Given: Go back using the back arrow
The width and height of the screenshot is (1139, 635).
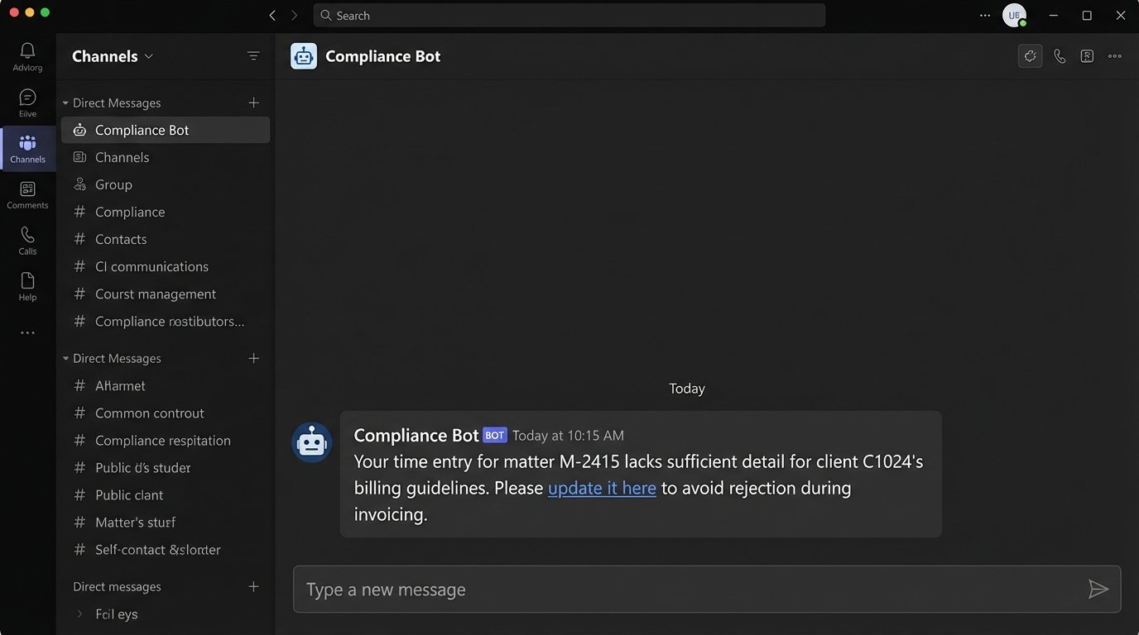Looking at the screenshot, I should tap(272, 16).
